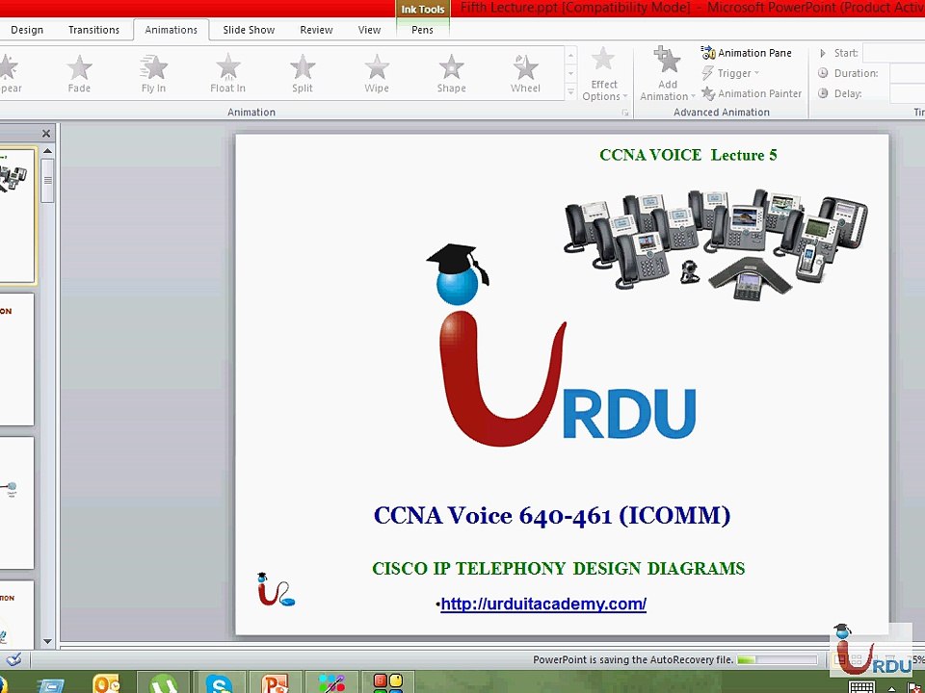Screen dimensions: 925x693
Task: Switch to the Design tab
Action: coord(27,30)
